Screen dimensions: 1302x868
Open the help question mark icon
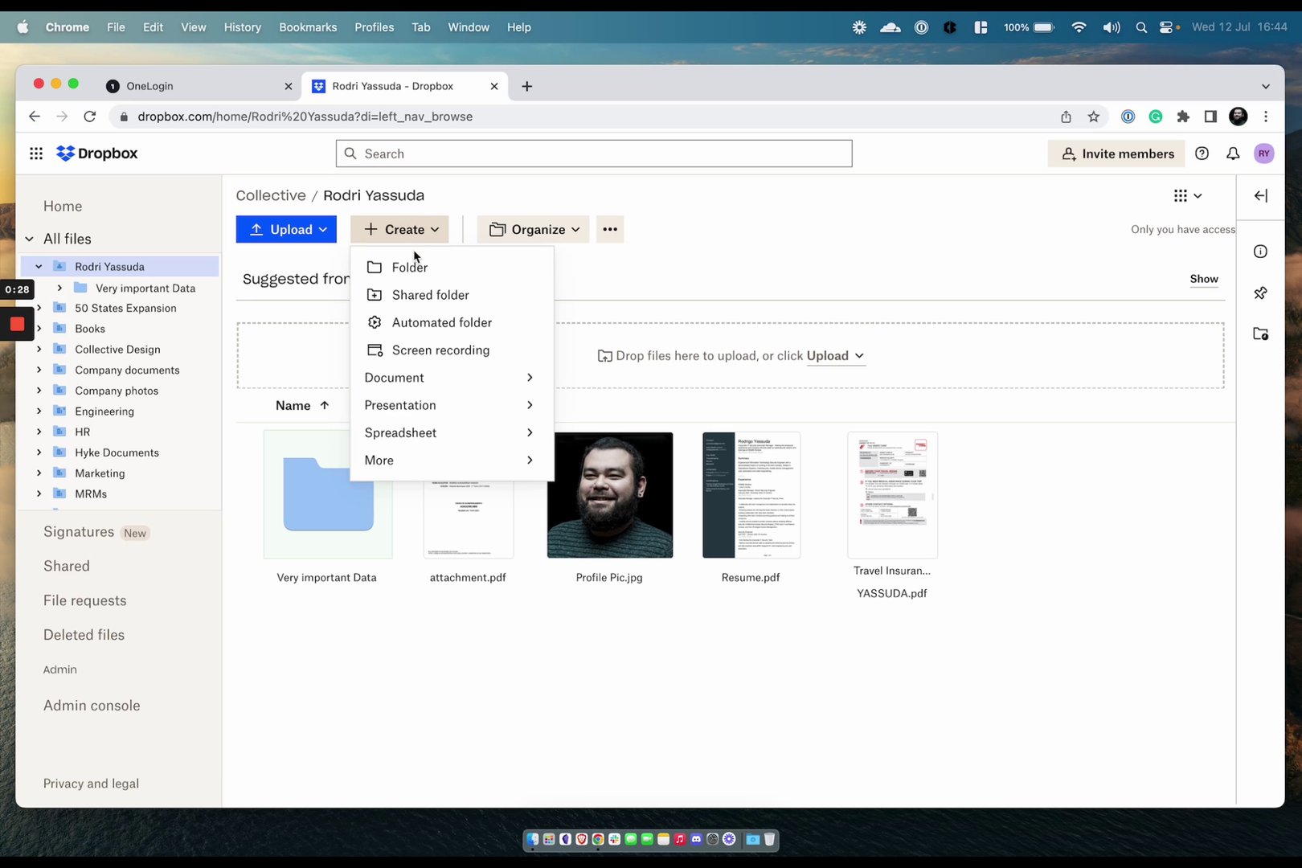pyautogui.click(x=1202, y=154)
